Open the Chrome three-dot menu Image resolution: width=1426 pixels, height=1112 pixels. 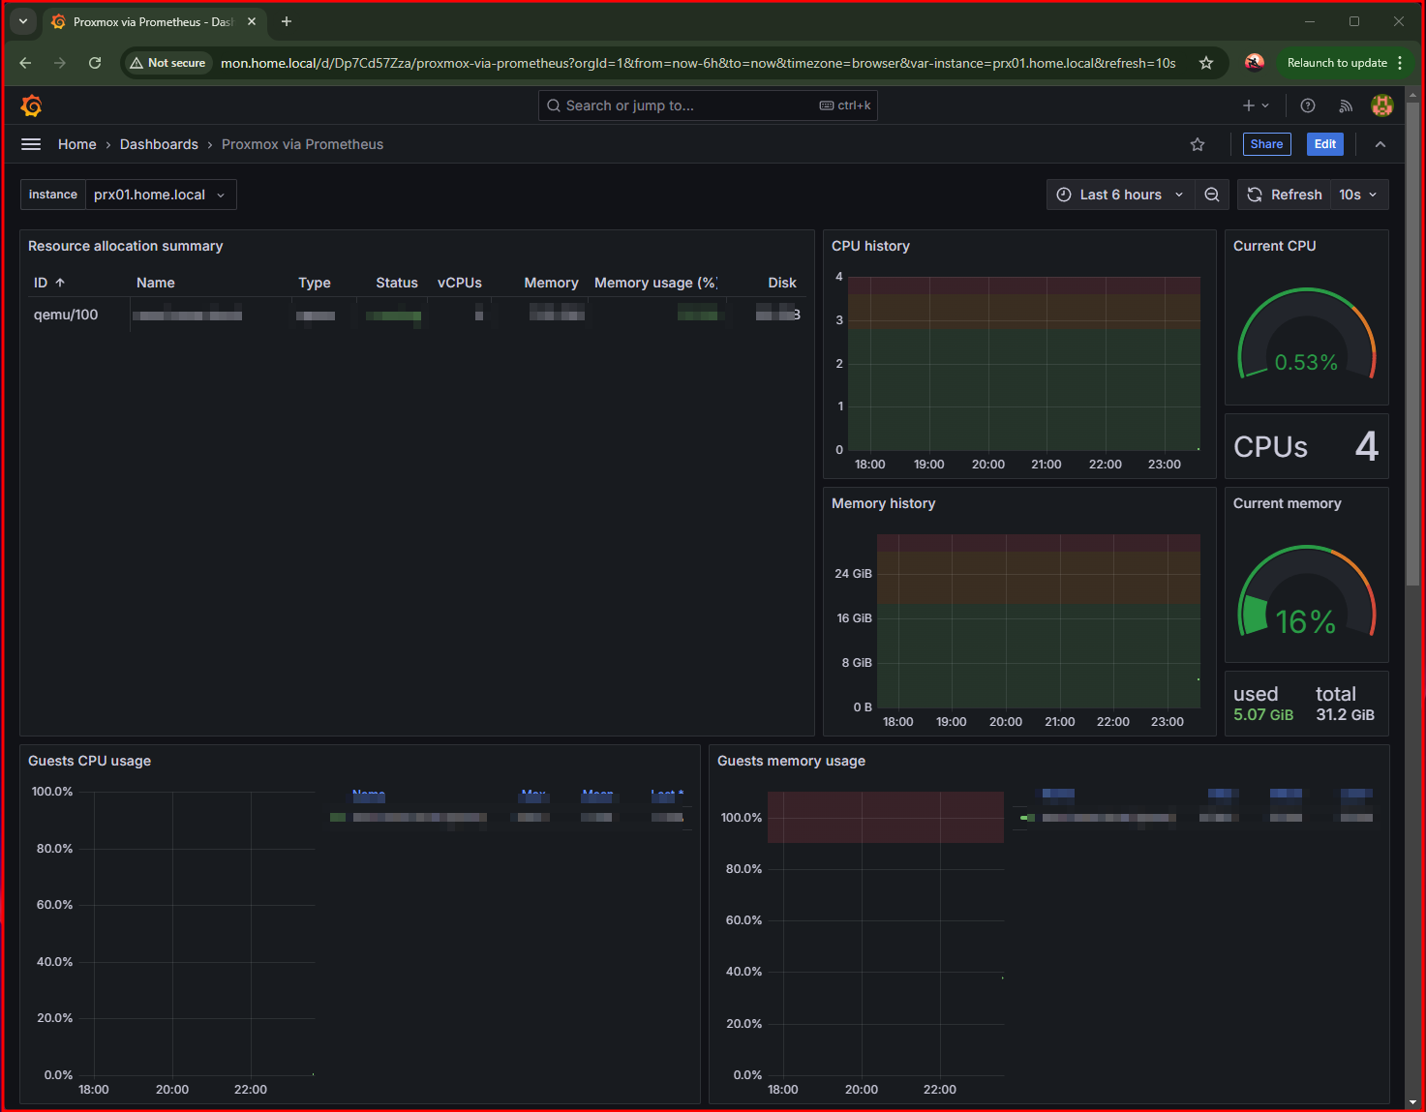pos(1400,63)
